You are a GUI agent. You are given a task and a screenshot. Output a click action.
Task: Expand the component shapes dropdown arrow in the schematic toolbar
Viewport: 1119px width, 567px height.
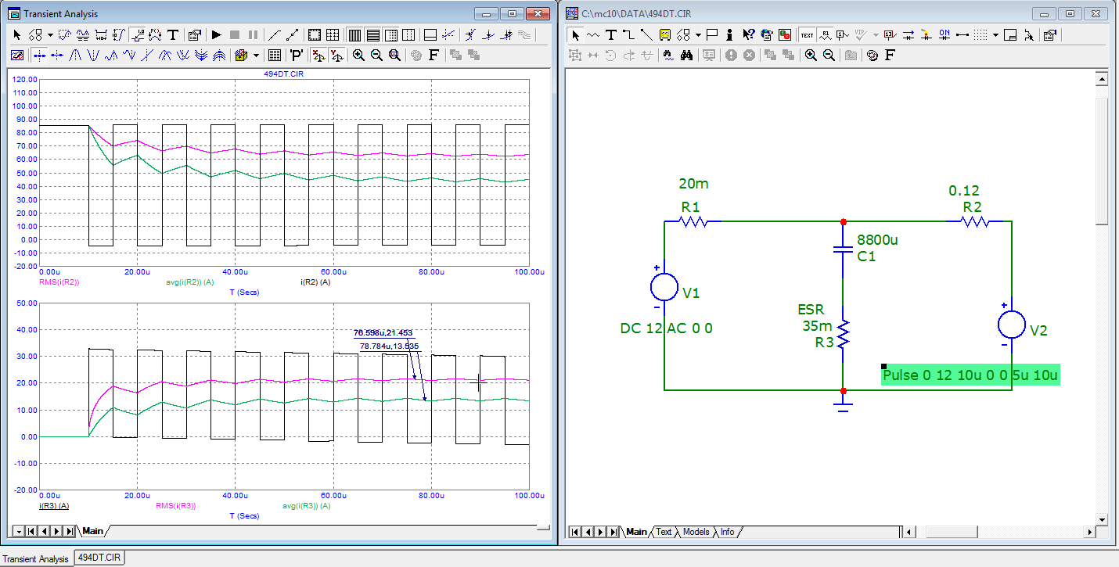pyautogui.click(x=698, y=35)
